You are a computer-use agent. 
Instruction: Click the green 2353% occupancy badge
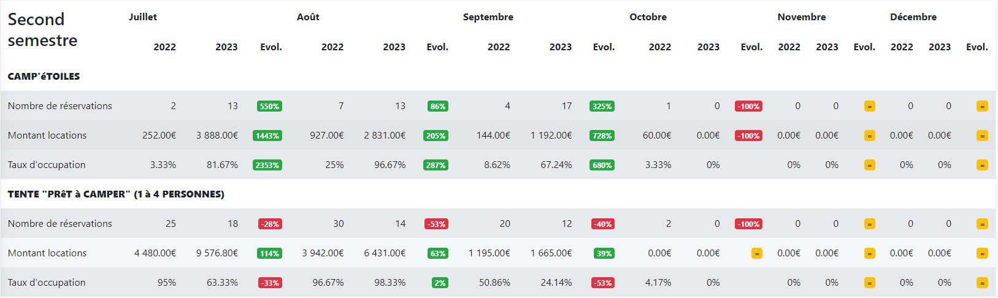(x=267, y=165)
